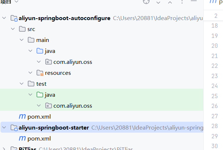Select pom.xml under aliyun-springboot-starter
The width and height of the screenshot is (223, 150).
[39, 139]
